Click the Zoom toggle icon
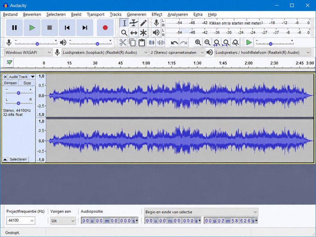Viewport: 316px width, 237px height. [235, 42]
